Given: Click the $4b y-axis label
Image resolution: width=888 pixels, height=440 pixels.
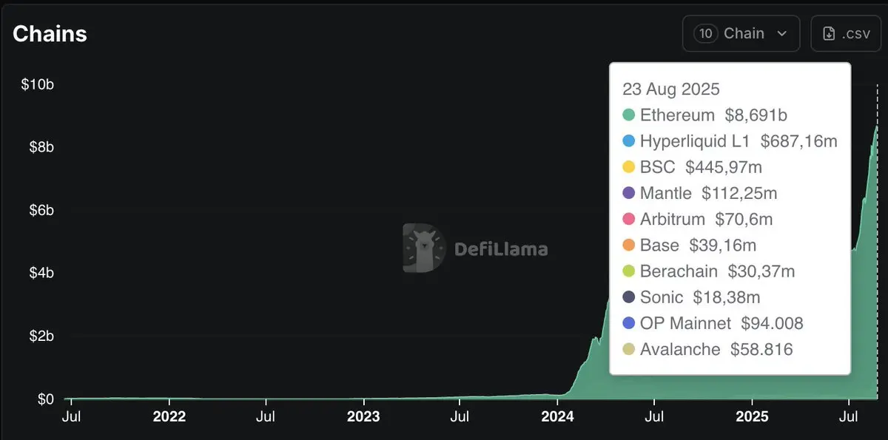Looking at the screenshot, I should [x=40, y=273].
